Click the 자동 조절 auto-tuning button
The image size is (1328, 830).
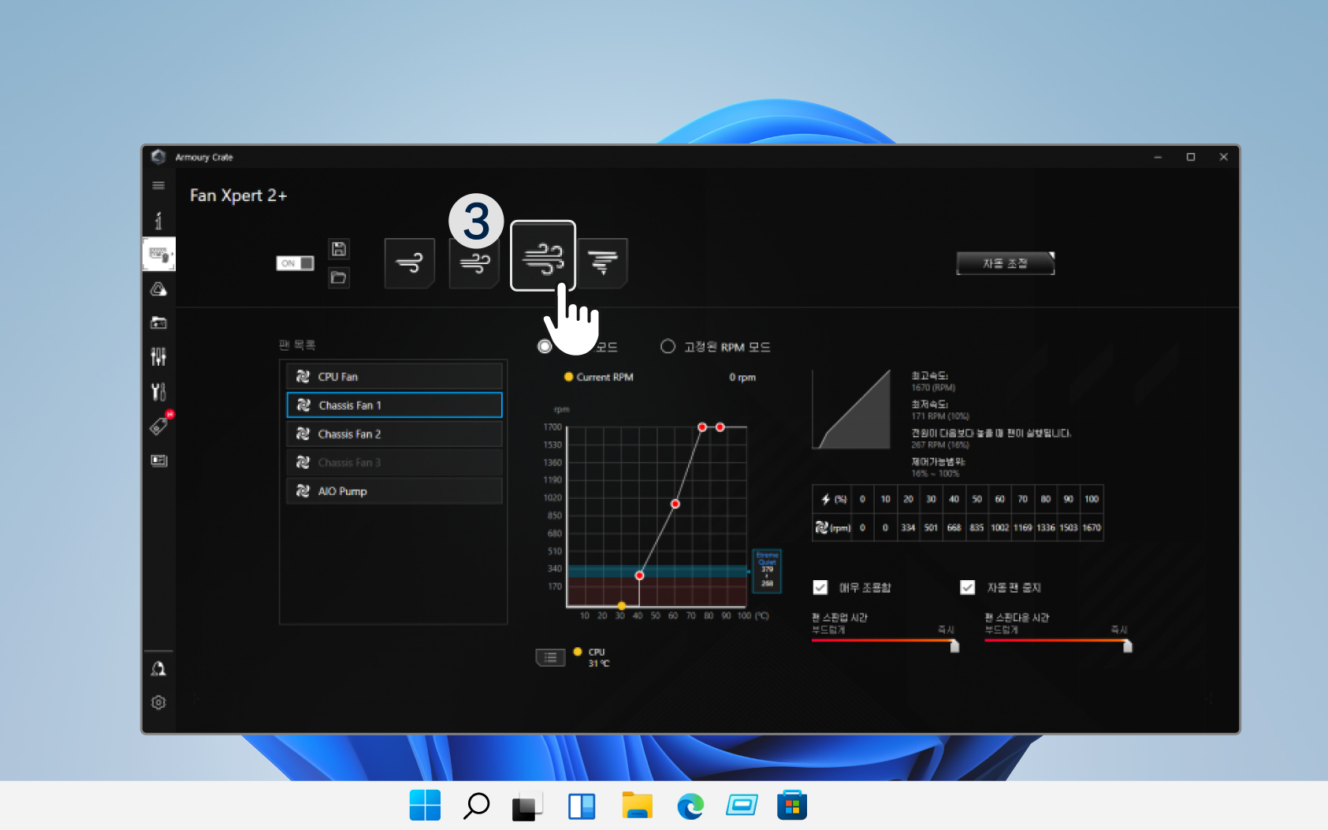1005,262
